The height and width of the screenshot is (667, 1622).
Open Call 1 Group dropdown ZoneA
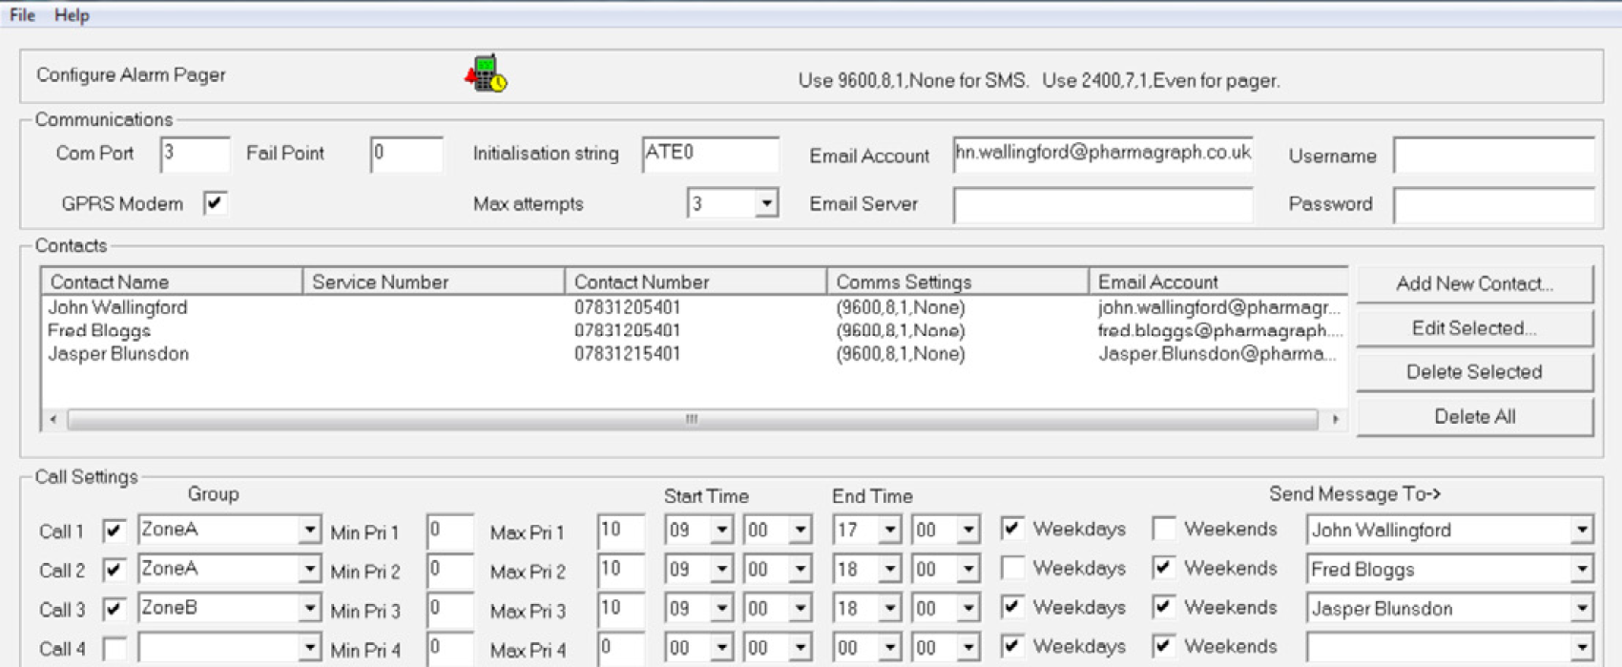pyautogui.click(x=309, y=530)
